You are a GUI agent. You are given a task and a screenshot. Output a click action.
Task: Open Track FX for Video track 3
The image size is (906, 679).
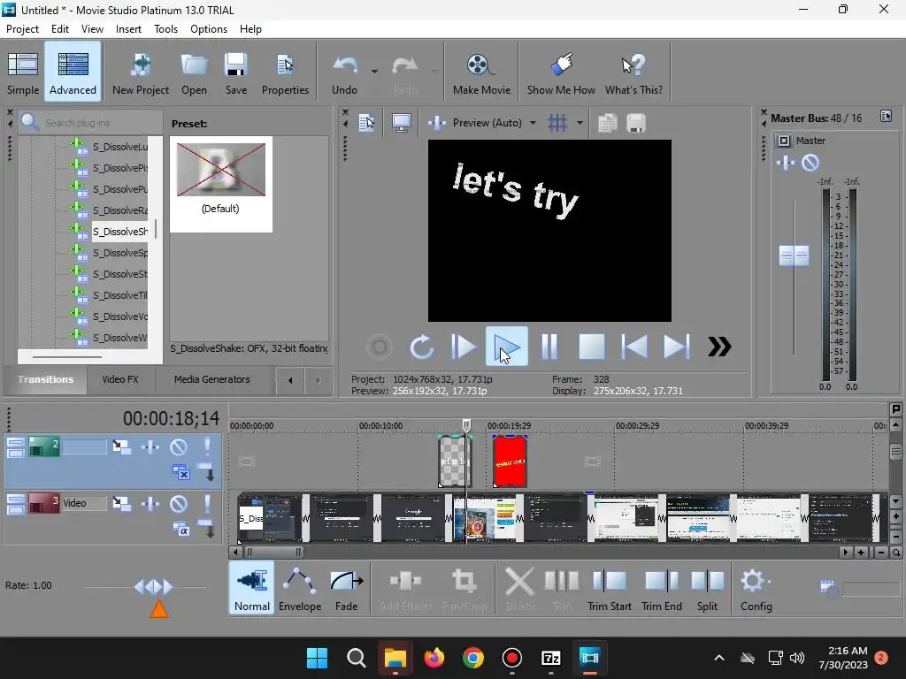pos(150,503)
